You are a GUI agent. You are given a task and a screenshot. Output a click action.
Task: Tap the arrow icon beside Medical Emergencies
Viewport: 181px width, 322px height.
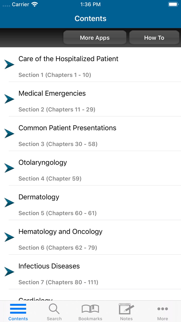tap(9, 99)
